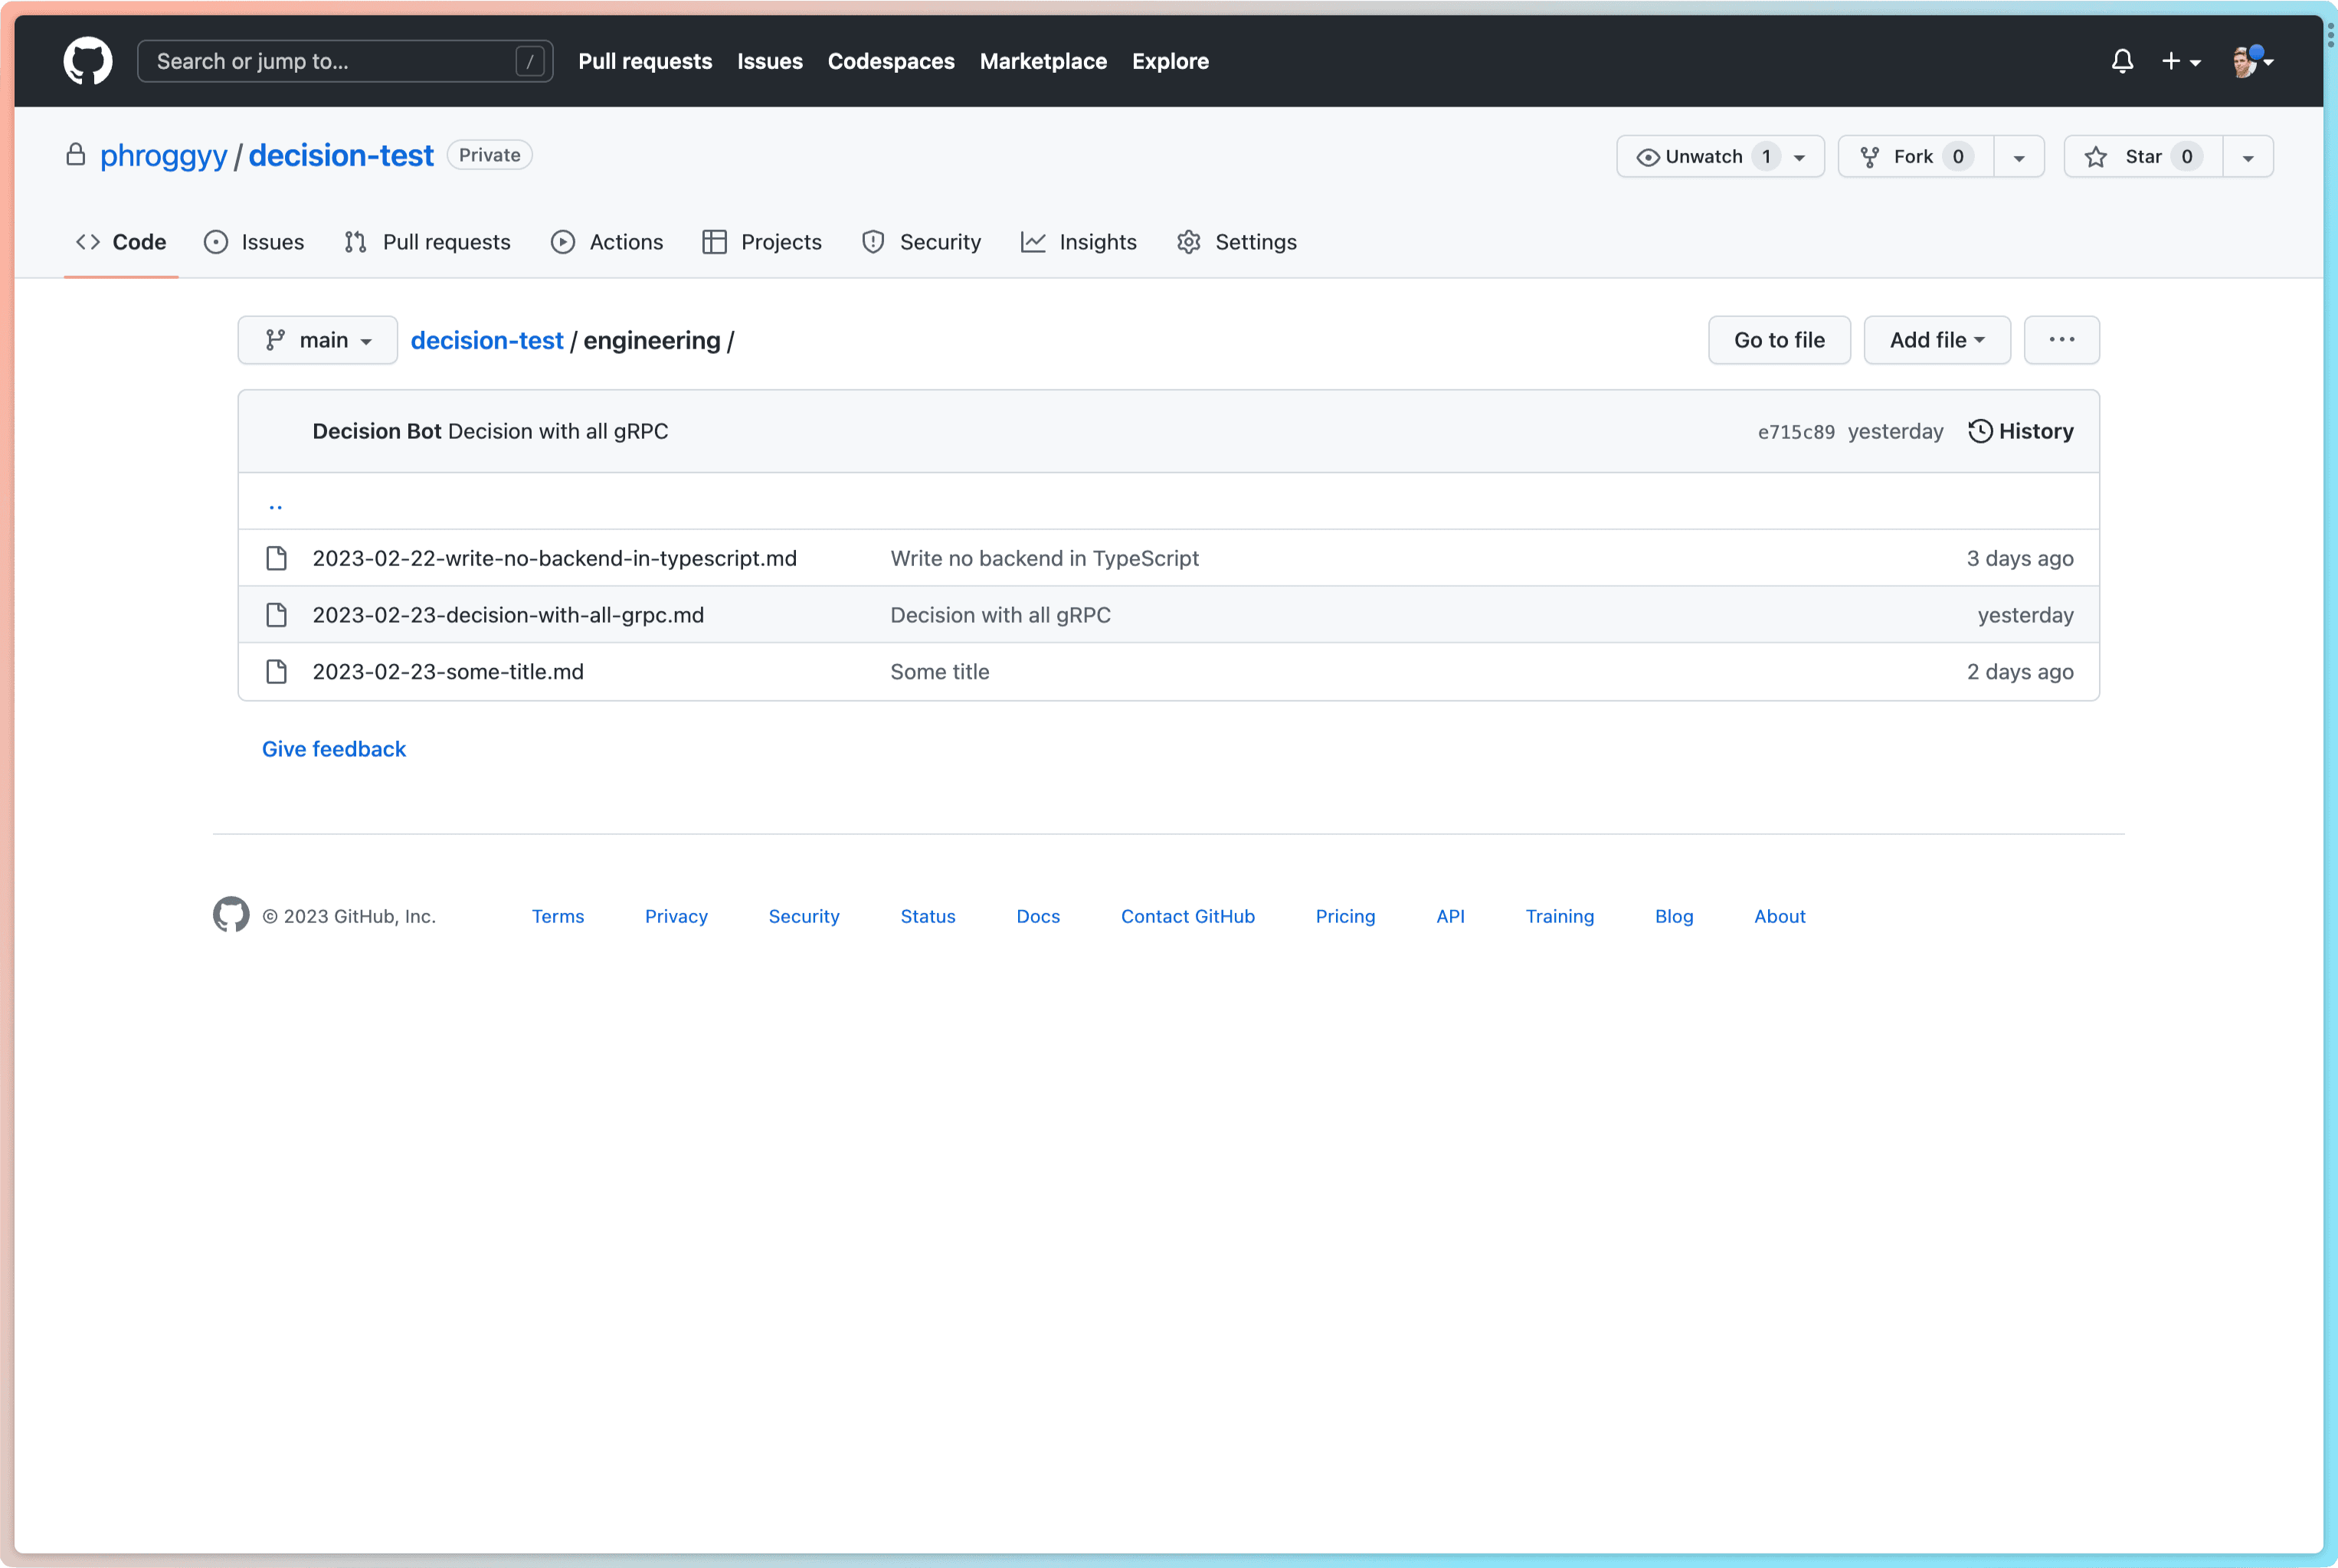Screen dimensions: 2338x1568
Task: Go to the phroggyy profile link
Action: tap(164, 155)
